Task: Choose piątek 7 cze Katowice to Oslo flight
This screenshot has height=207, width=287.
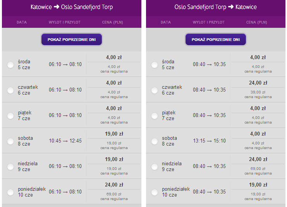Action: coord(10,116)
